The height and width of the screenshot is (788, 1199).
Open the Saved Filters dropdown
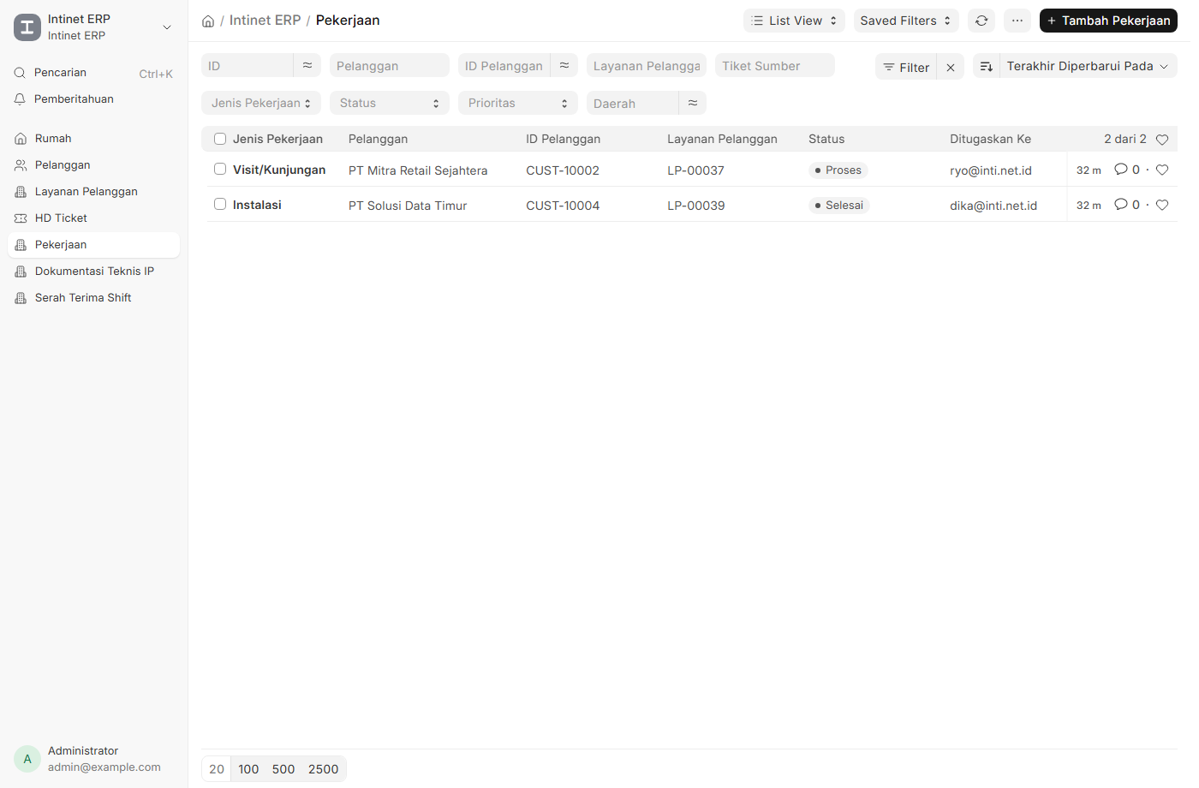pyautogui.click(x=906, y=21)
